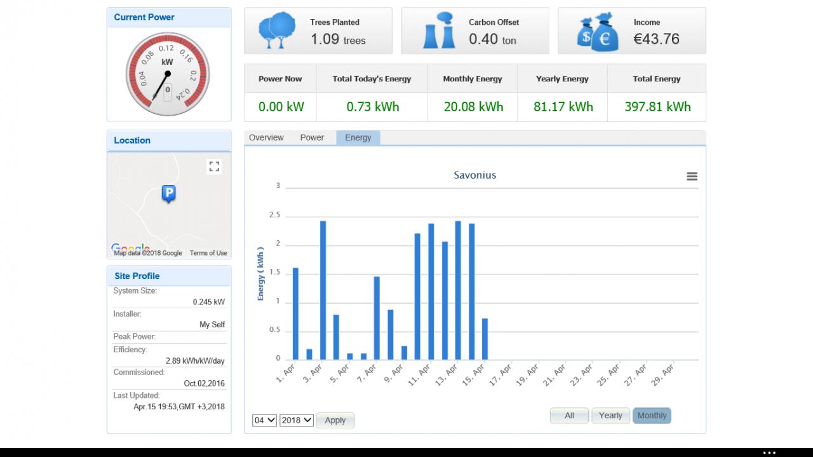Viewport: 813px width, 457px height.
Task: Click the three-dots icon in bottom bar
Action: click(769, 453)
